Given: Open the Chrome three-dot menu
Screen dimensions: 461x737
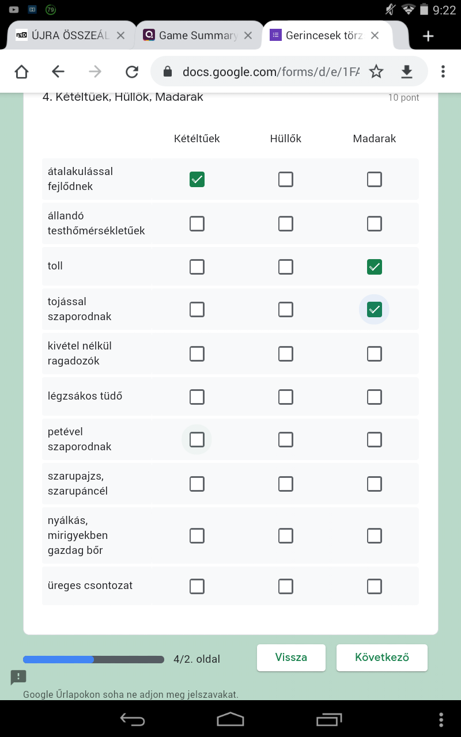Looking at the screenshot, I should point(443,71).
